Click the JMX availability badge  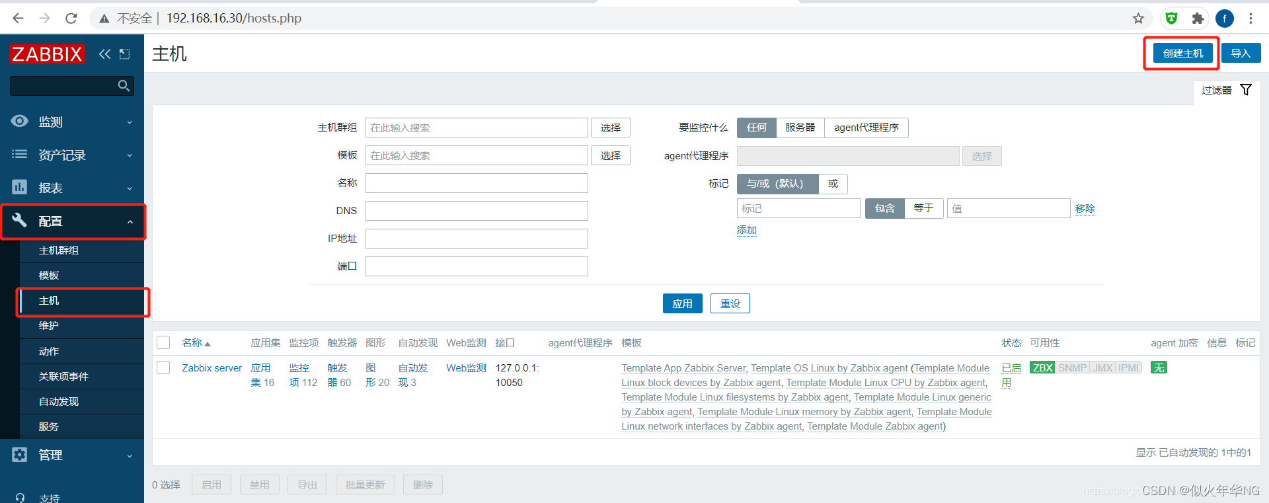pyautogui.click(x=1102, y=368)
